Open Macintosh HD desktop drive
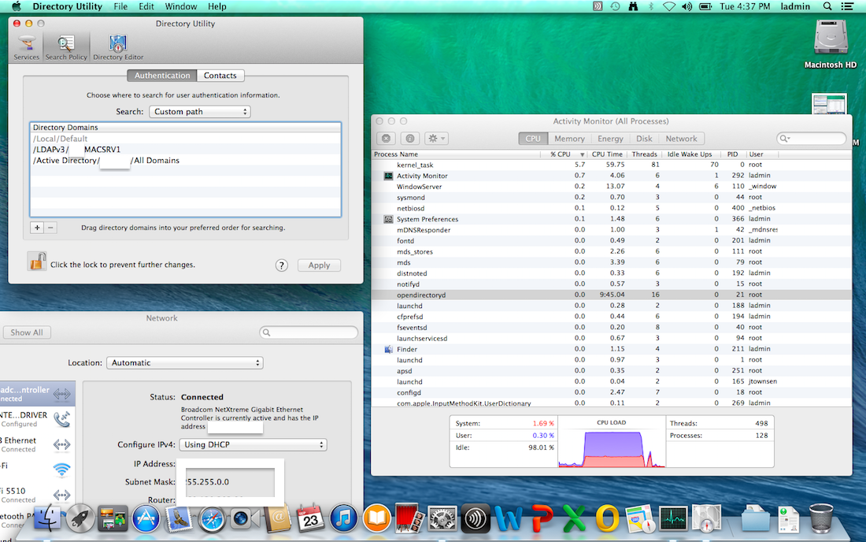Screen dimensions: 866x542 830,44
